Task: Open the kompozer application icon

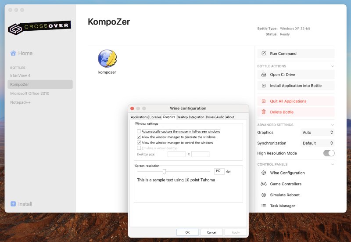Action: [x=107, y=58]
